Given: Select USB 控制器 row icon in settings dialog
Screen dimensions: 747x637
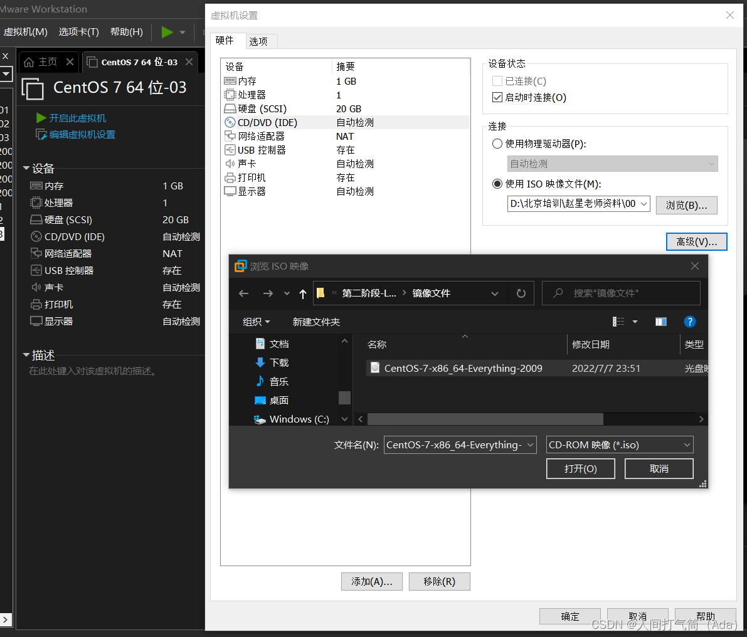Looking at the screenshot, I should [230, 150].
